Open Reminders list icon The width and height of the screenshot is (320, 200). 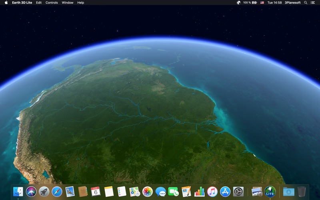[x=122, y=192]
